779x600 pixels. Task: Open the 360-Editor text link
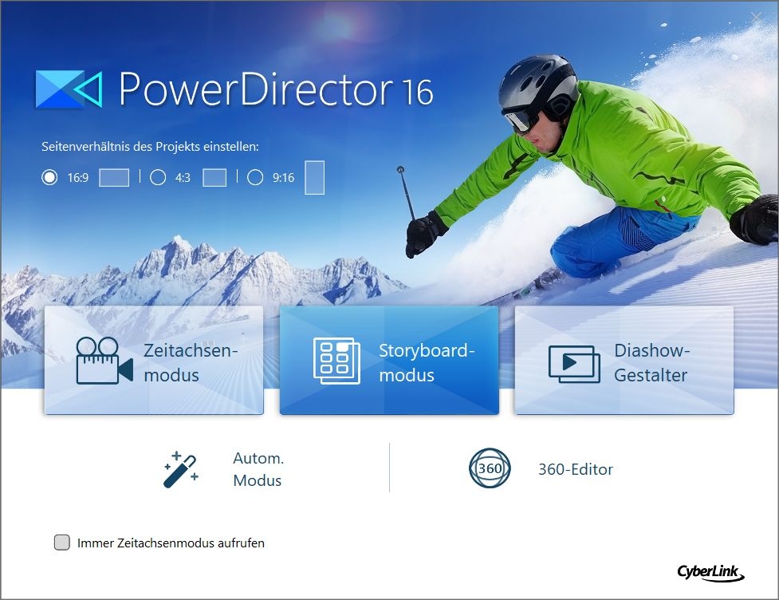click(x=575, y=469)
